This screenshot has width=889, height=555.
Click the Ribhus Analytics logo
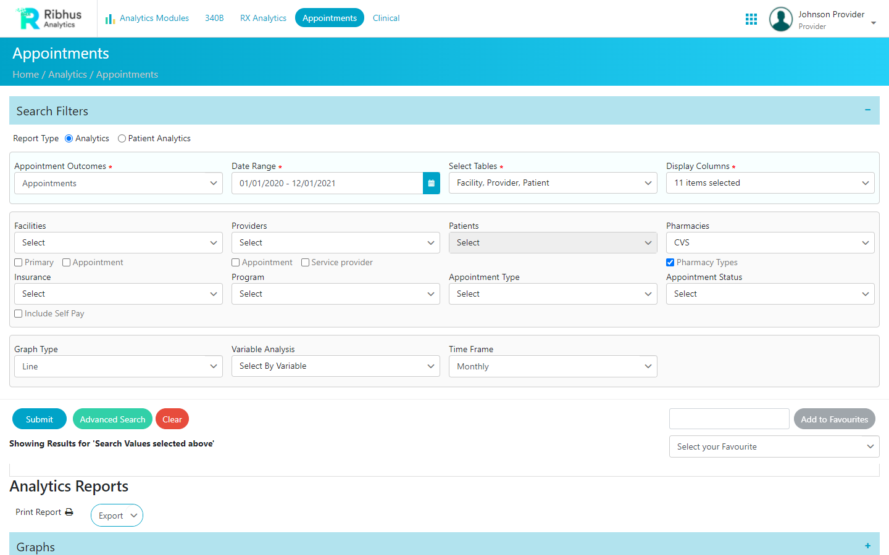point(49,18)
